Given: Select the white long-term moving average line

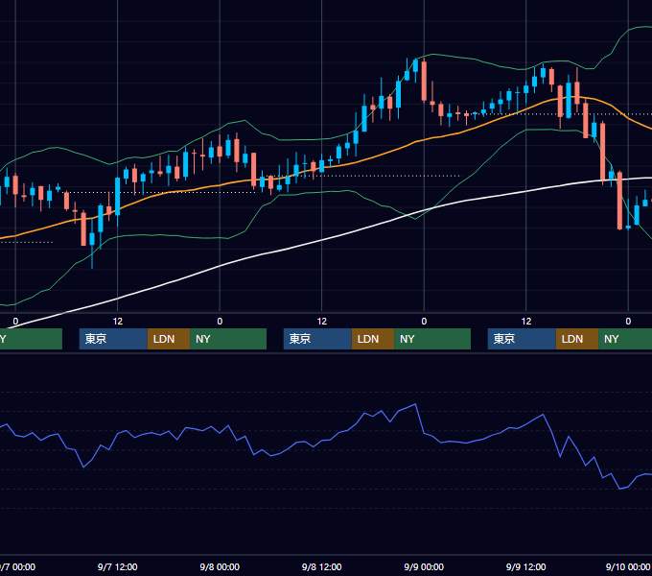Looking at the screenshot, I should [322, 240].
